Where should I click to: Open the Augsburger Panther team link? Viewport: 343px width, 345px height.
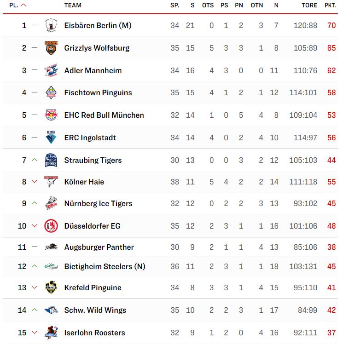click(x=99, y=247)
